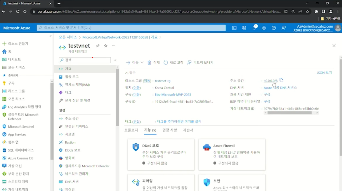The height and width of the screenshot is (191, 342).
Task: Click the feedback icon in the header
Action: 284,28
